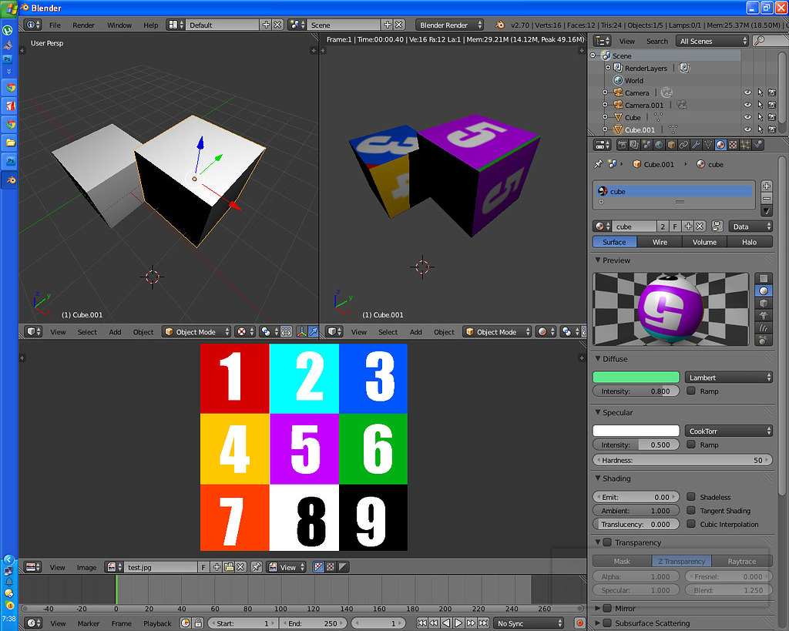This screenshot has width=789, height=631.
Task: Expand the Mirror panel
Action: pyautogui.click(x=598, y=608)
